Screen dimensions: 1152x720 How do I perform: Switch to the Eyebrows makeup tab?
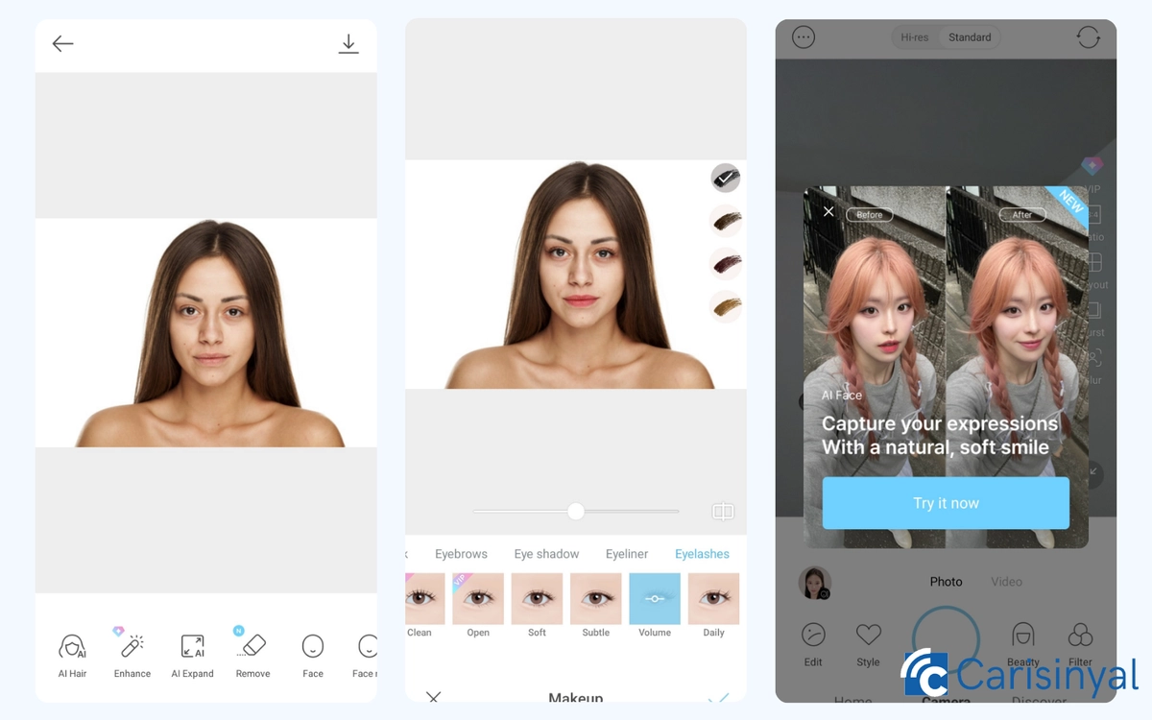coord(461,554)
